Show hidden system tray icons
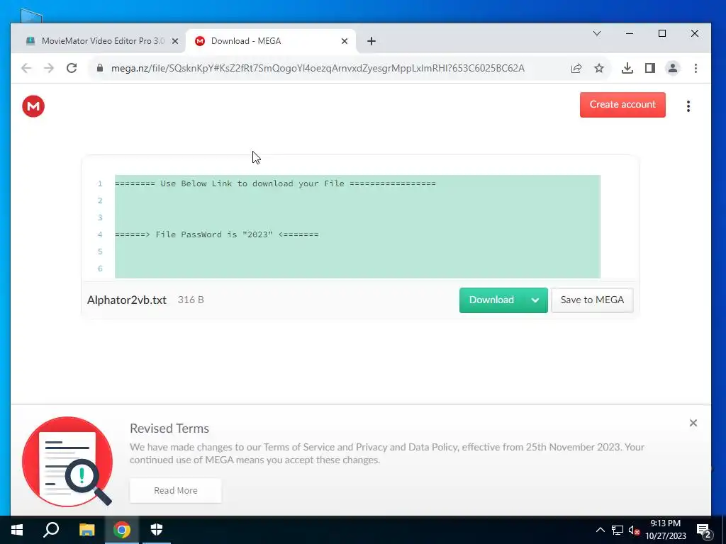The height and width of the screenshot is (544, 726). 600,530
